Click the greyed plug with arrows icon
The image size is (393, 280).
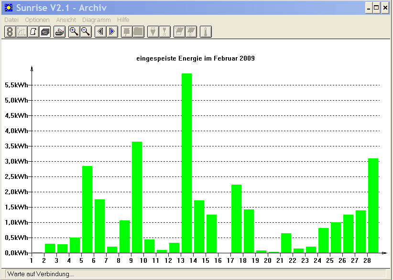[165, 32]
